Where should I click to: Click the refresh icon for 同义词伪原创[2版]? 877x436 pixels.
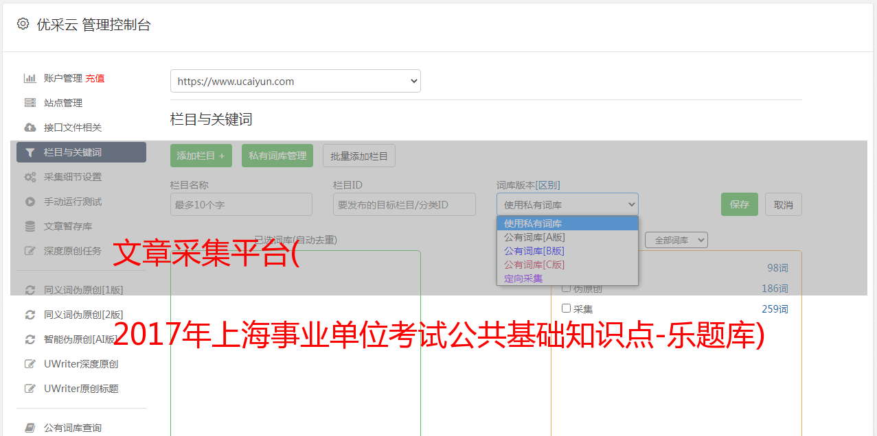30,315
